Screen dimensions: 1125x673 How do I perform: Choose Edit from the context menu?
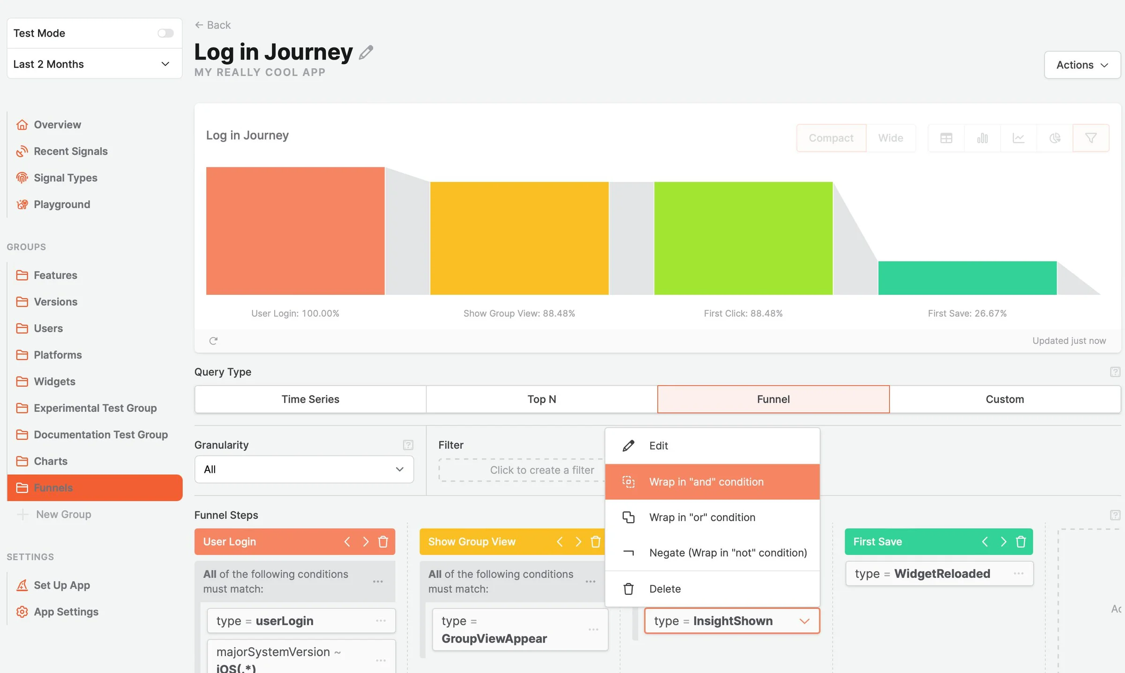pos(712,446)
